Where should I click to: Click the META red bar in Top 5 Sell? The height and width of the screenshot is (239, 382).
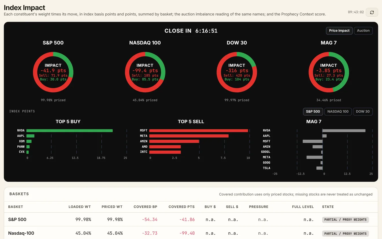click(x=189, y=136)
